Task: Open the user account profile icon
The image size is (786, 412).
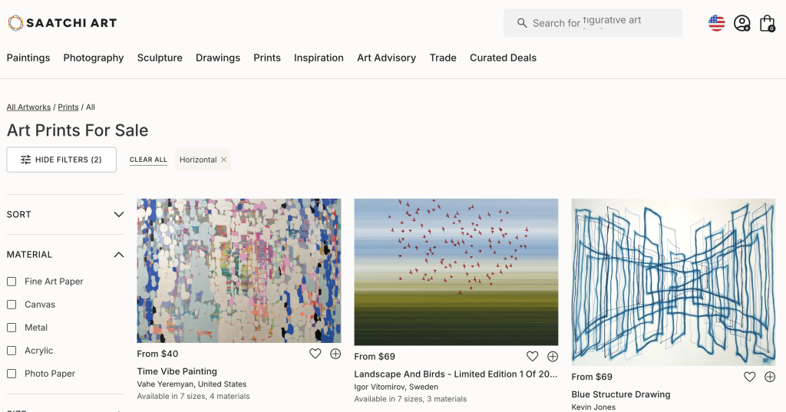Action: [741, 23]
